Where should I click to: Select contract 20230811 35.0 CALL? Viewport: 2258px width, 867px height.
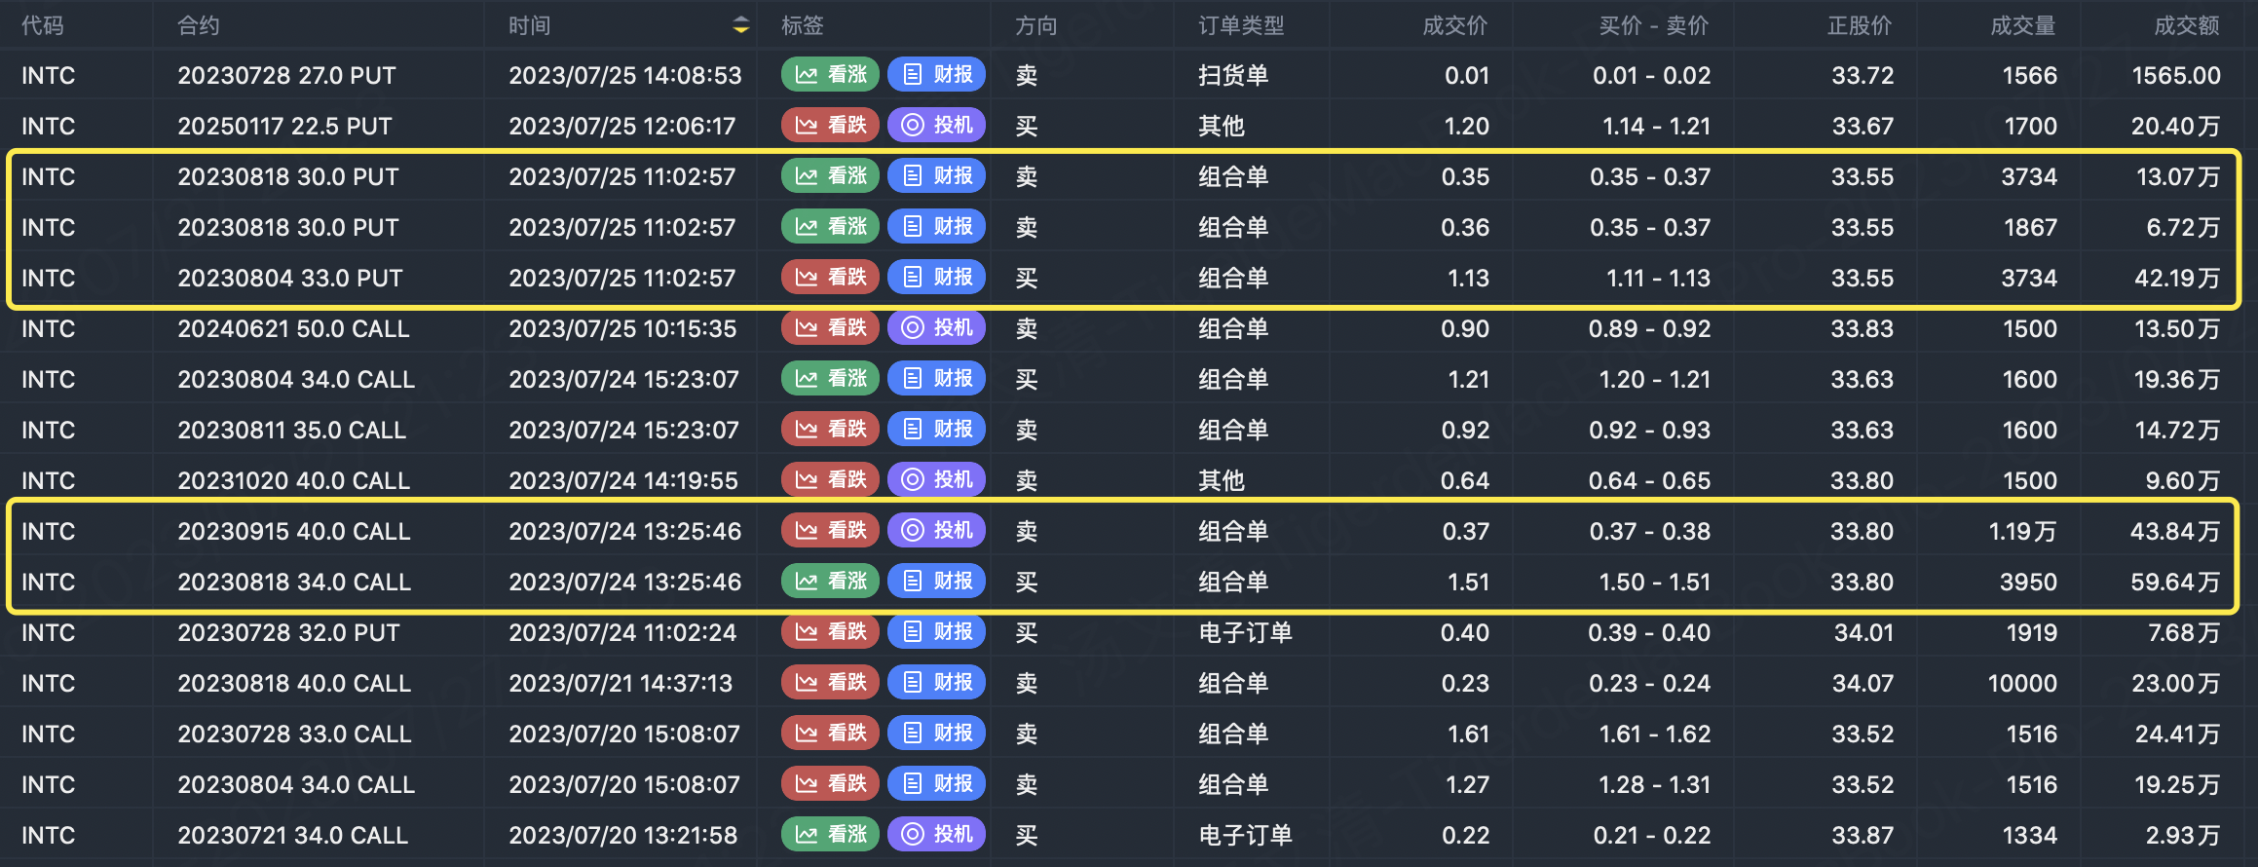tap(291, 430)
